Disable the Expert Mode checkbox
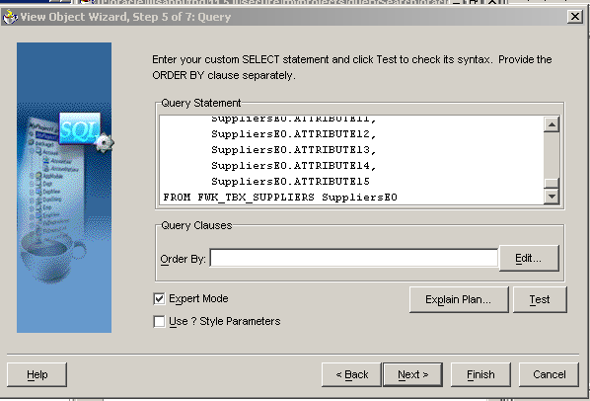 (159, 299)
